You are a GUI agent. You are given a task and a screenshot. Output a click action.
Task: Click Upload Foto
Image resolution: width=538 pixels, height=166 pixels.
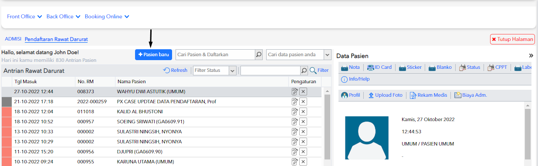click(386, 95)
